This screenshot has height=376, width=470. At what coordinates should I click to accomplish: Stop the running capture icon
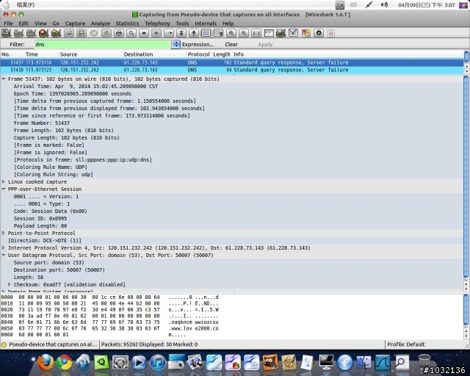coord(44,33)
